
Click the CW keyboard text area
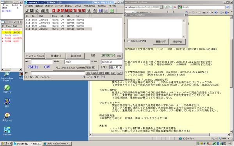coord(155,28)
